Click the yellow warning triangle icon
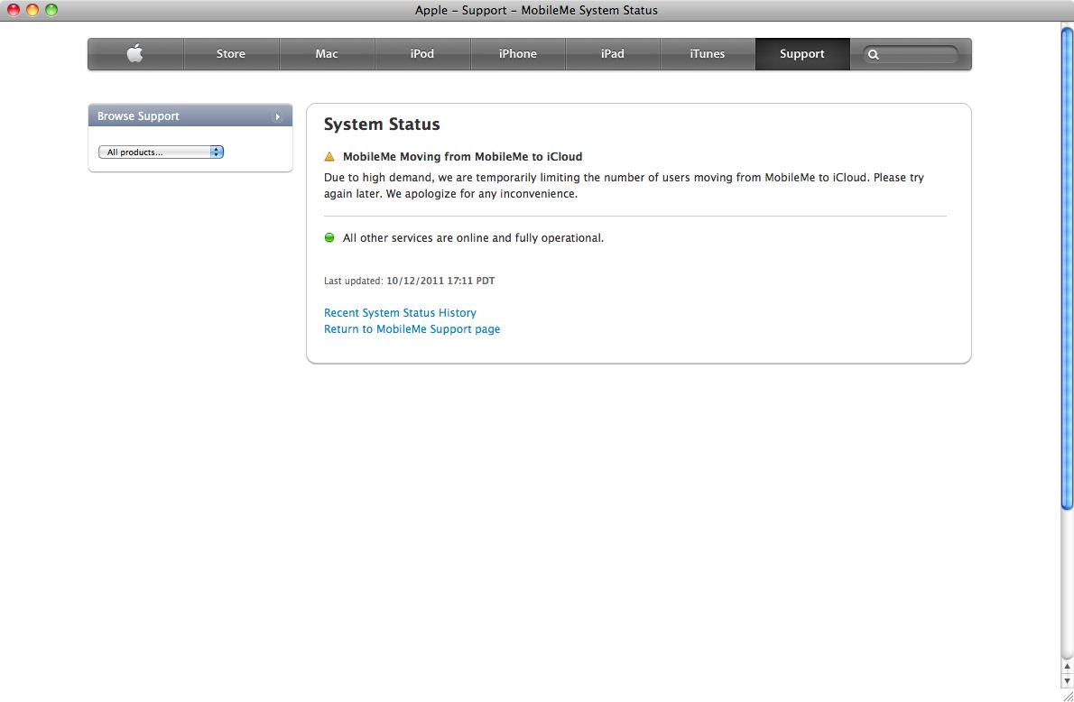1074x702 pixels. pyautogui.click(x=329, y=157)
